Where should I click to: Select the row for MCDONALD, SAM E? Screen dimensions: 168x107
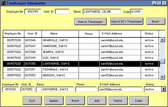tap(82, 70)
